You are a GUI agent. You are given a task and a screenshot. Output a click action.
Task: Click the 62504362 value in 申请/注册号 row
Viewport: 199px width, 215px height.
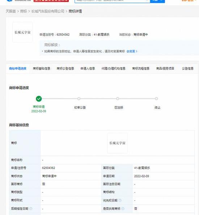click(x=48, y=168)
